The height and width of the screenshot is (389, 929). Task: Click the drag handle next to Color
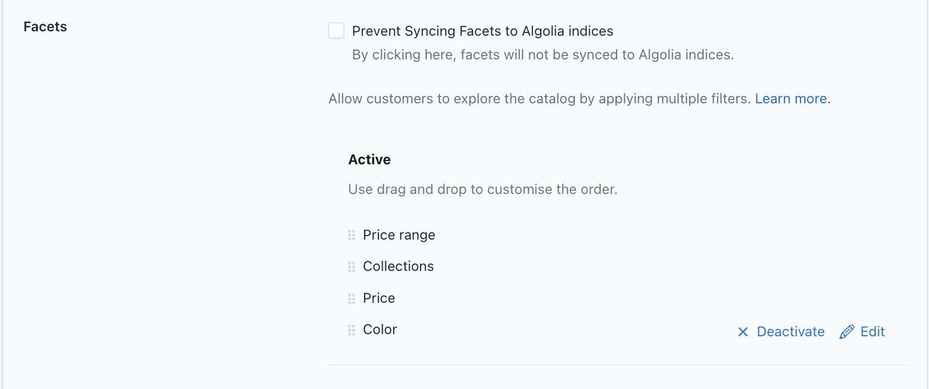pos(351,330)
